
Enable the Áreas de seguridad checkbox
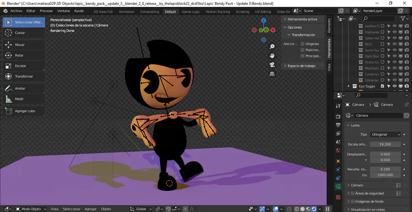click(x=352, y=193)
